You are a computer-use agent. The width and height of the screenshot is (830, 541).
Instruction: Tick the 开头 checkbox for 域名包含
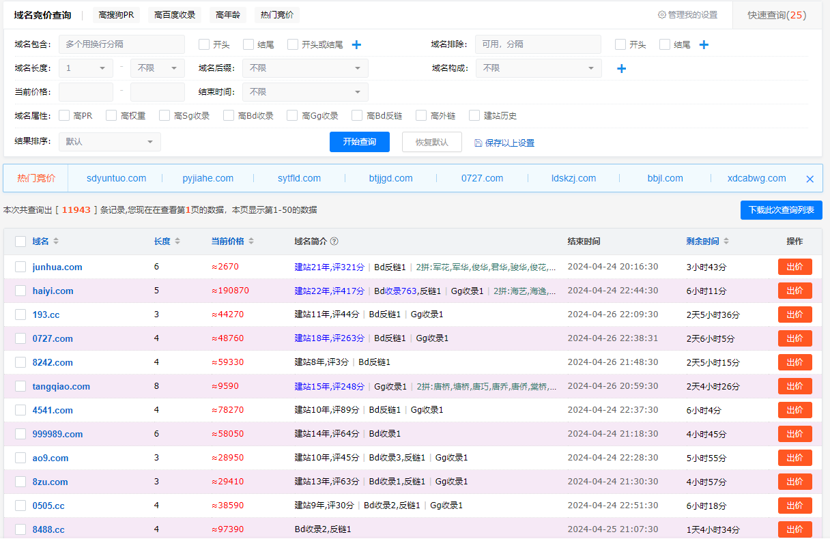(x=204, y=44)
